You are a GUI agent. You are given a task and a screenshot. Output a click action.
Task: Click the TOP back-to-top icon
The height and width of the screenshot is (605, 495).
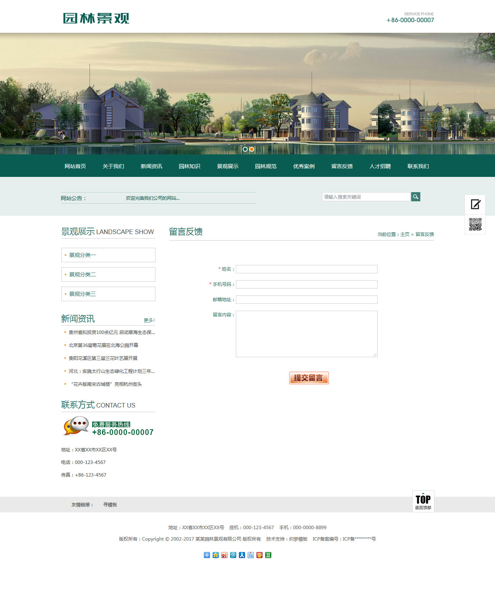423,501
